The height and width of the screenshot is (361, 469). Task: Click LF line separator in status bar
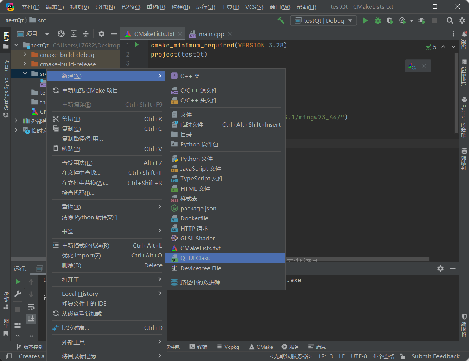tap(342, 356)
